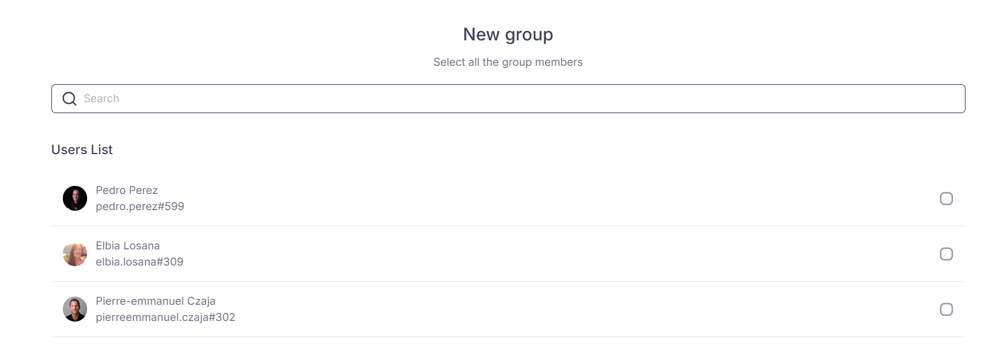This screenshot has width=1003, height=355.
Task: Click the New group heading
Action: click(x=508, y=35)
